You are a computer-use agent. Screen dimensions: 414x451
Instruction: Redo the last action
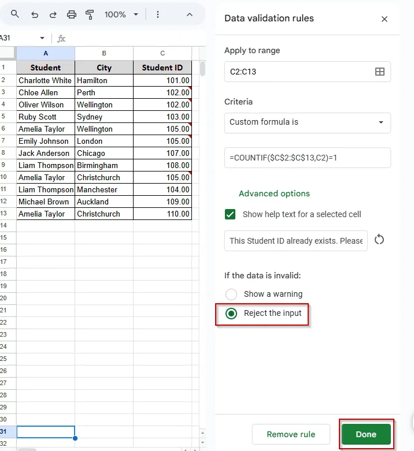pos(53,14)
